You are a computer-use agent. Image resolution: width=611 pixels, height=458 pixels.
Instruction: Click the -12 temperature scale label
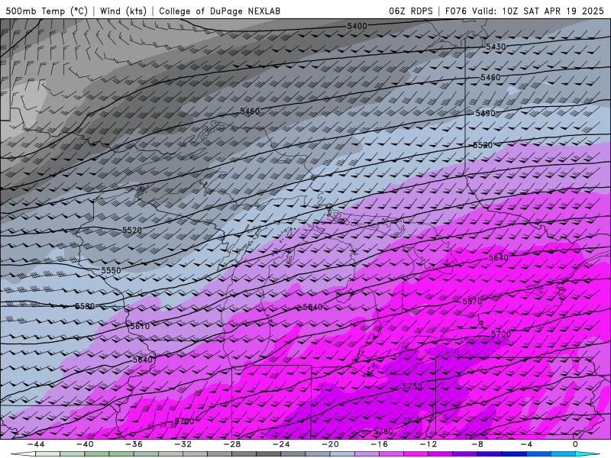[428, 444]
